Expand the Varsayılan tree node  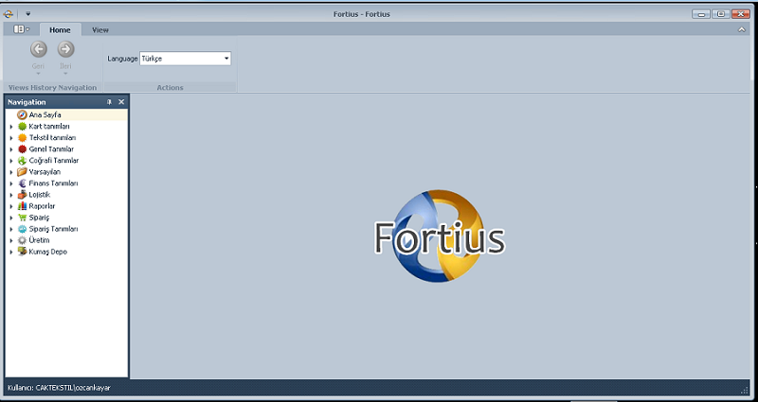point(11,172)
